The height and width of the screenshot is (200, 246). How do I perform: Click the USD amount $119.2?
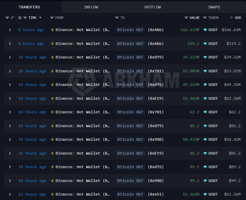coord(233,44)
